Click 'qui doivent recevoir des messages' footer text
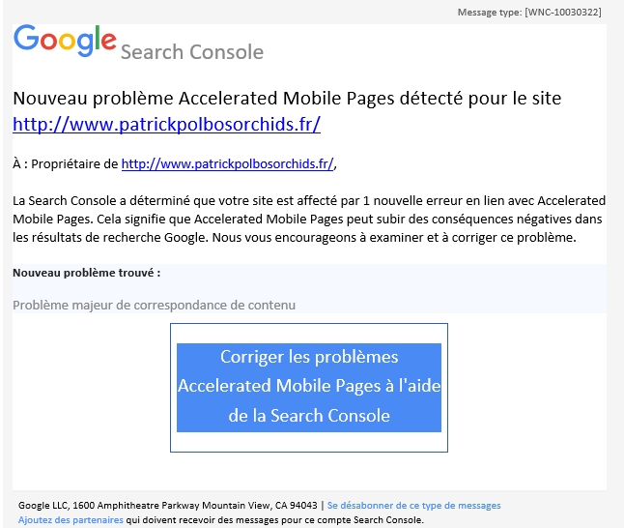624x528 pixels. pos(274,519)
